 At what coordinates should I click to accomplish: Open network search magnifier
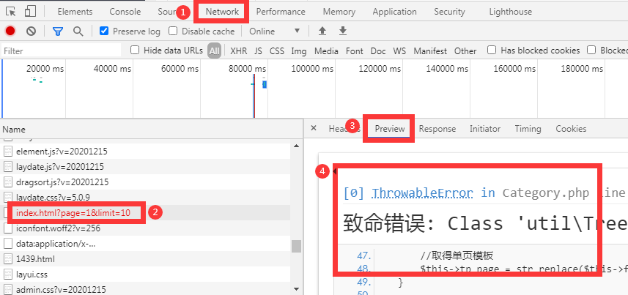[78, 31]
